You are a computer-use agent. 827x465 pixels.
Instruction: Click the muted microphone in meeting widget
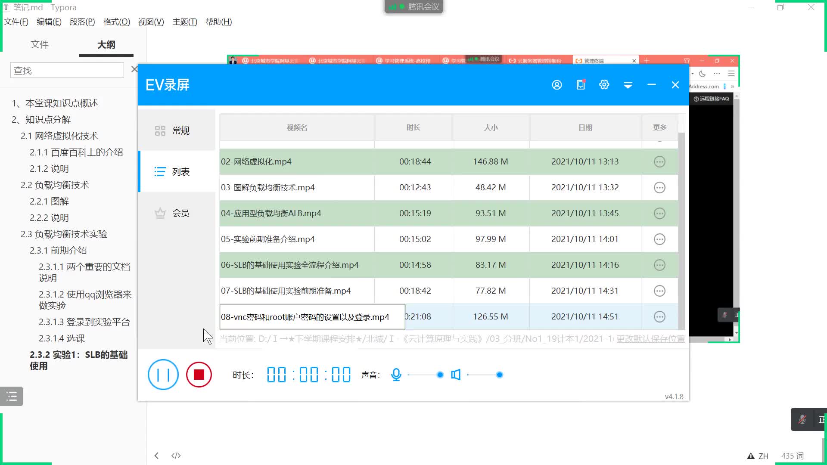tap(802, 419)
